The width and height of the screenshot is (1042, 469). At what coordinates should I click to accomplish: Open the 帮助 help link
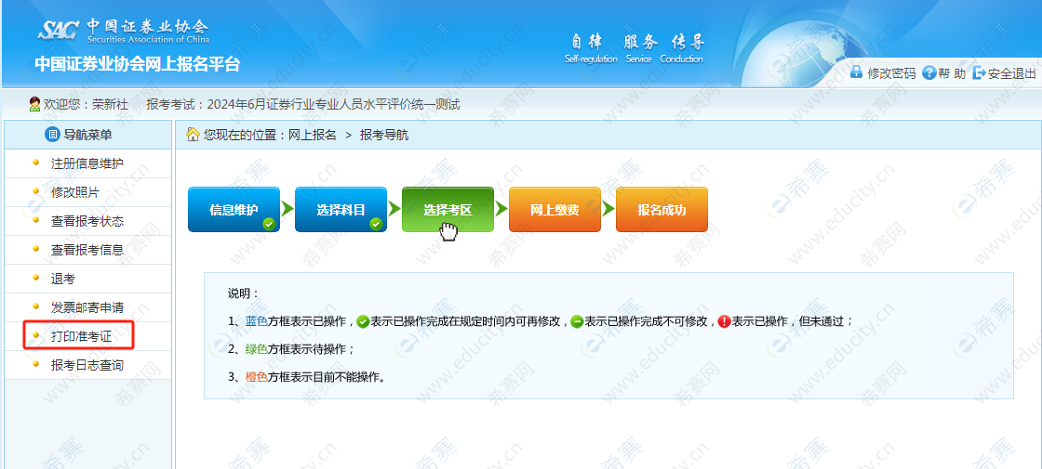click(952, 73)
